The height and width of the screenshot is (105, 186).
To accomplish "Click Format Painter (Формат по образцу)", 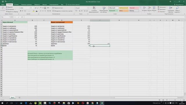I will (x=12, y=12).
